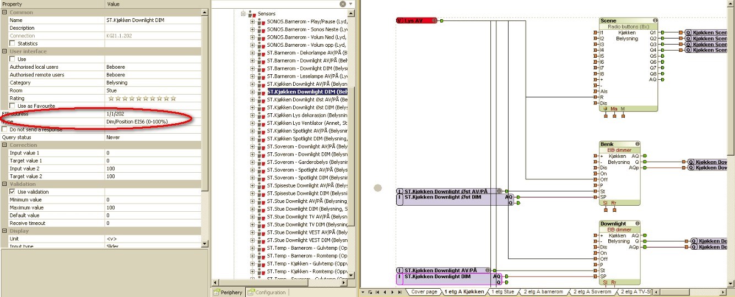The image size is (735, 297).
Task: Select ST.Kjøkken Lys dekorasjon in the tree
Action: pos(307,116)
